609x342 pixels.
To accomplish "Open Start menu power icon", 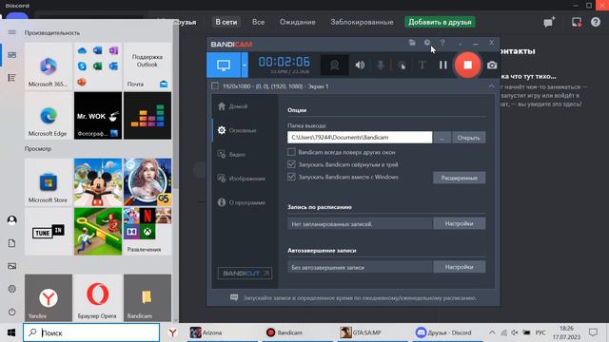I will pos(12,312).
